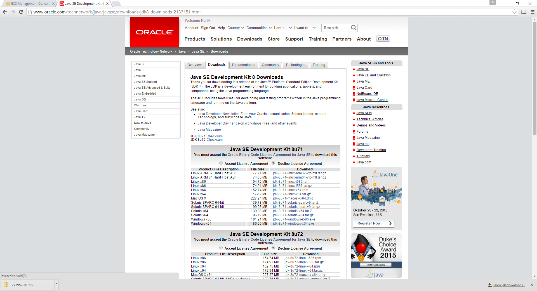This screenshot has height=291, width=537.
Task: Click the download arrow icon beside Tutorials
Action: (x=354, y=156)
